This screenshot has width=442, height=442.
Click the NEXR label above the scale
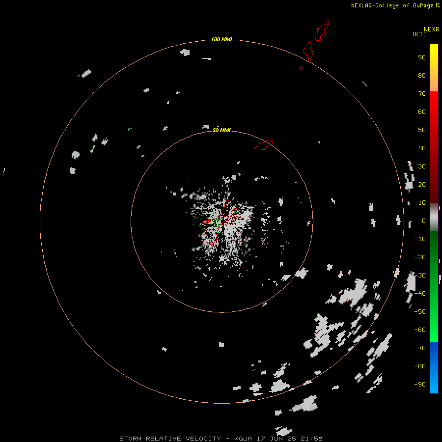[x=432, y=29]
